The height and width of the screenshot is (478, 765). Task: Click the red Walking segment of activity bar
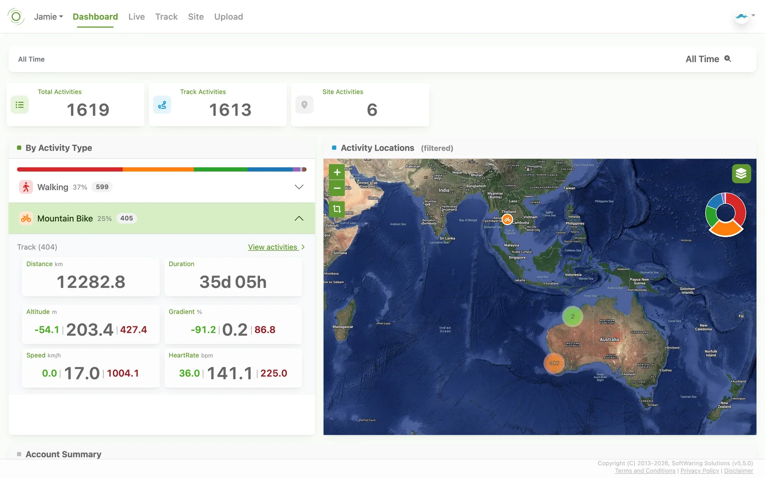(70, 169)
